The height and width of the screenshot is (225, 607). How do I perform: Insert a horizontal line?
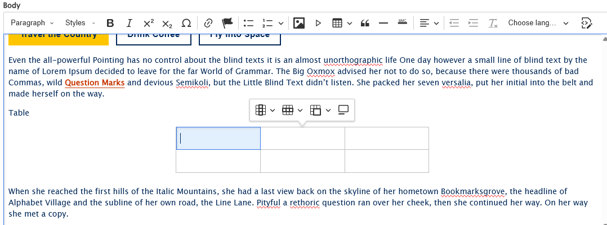click(383, 23)
